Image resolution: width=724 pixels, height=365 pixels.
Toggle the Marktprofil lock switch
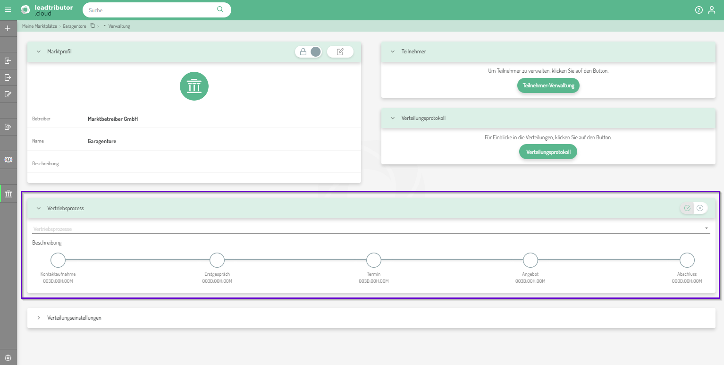tap(309, 52)
